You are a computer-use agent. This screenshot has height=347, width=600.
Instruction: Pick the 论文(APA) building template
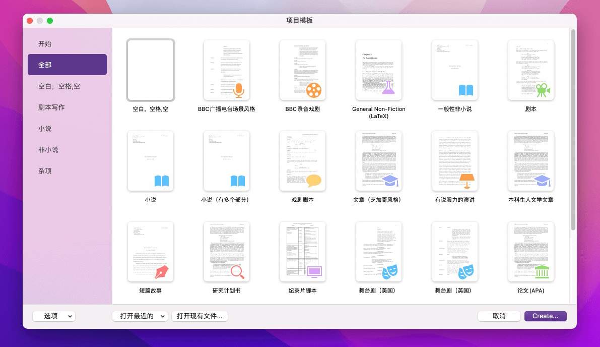(530, 252)
